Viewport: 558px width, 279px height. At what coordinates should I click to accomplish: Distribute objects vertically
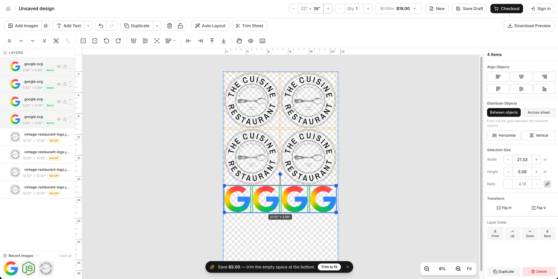[x=538, y=135]
